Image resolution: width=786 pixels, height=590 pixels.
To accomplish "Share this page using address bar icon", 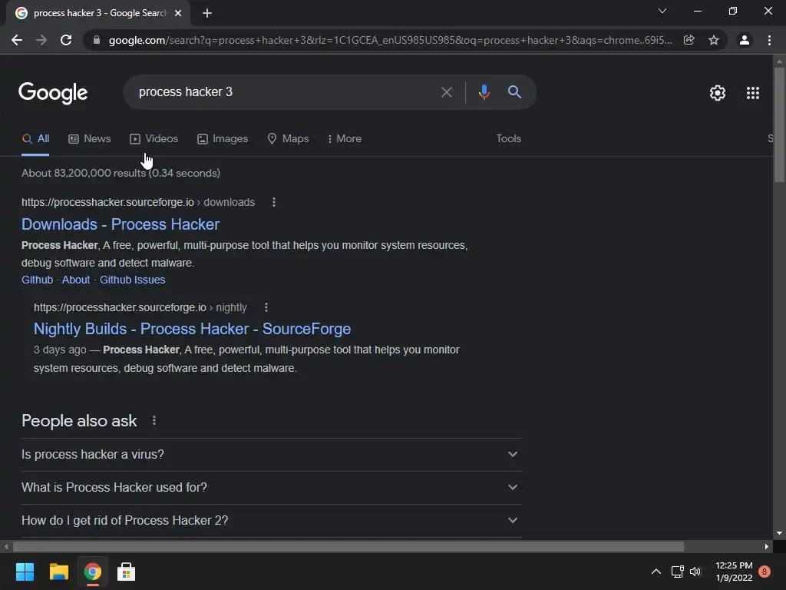I will coord(689,40).
